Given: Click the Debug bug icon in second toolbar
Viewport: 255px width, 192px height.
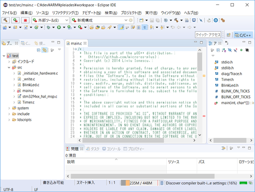Looking at the screenshot, I should point(48,27).
